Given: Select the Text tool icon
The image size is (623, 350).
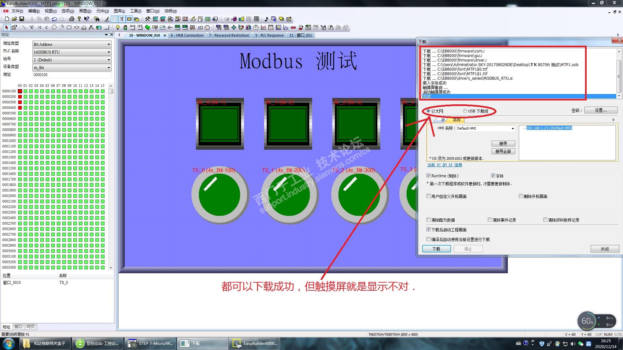Looking at the screenshot, I should (91, 28).
